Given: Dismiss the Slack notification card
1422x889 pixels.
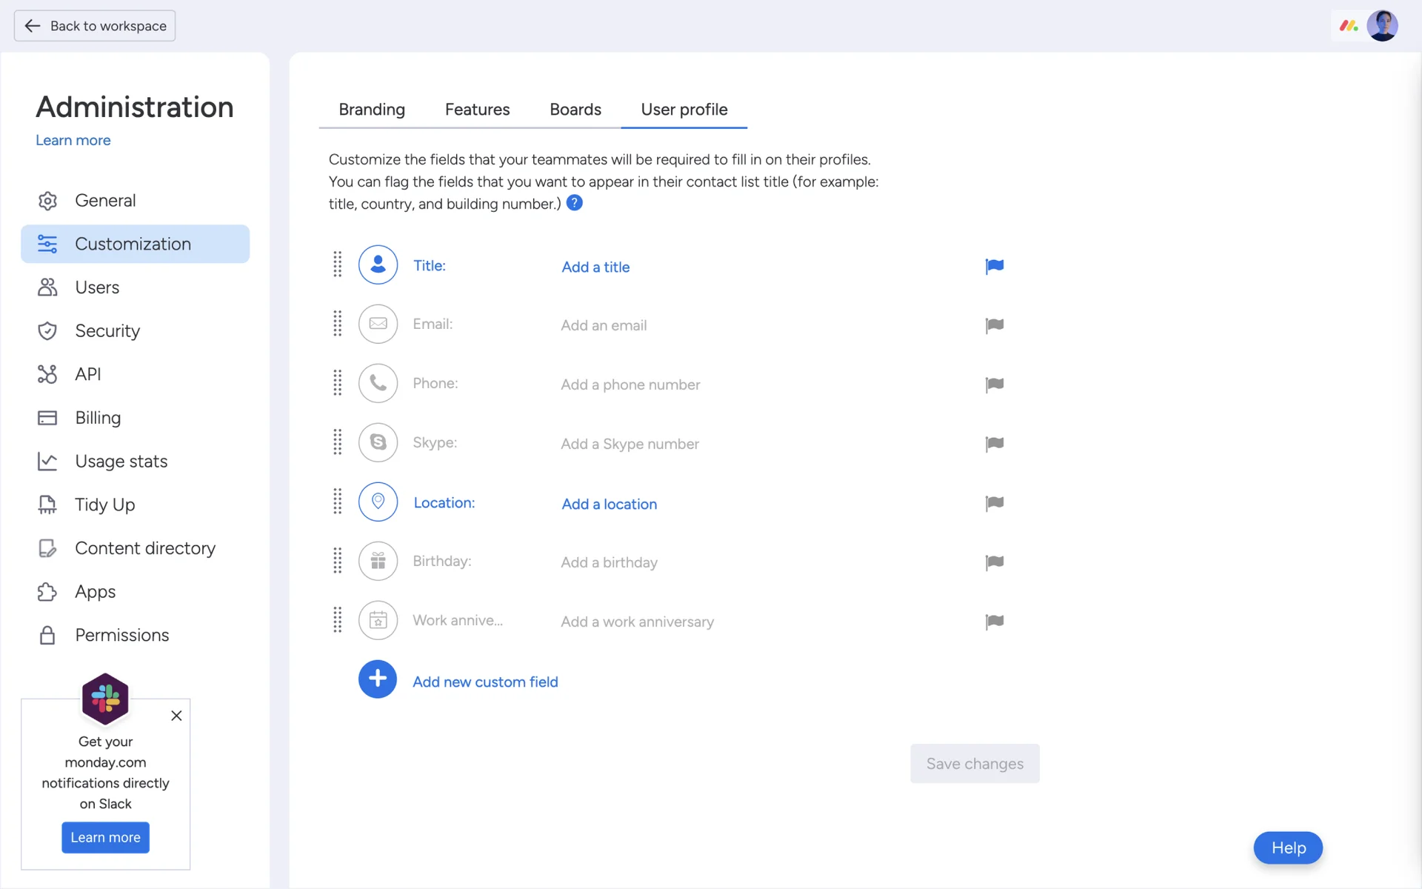Looking at the screenshot, I should coord(176,716).
